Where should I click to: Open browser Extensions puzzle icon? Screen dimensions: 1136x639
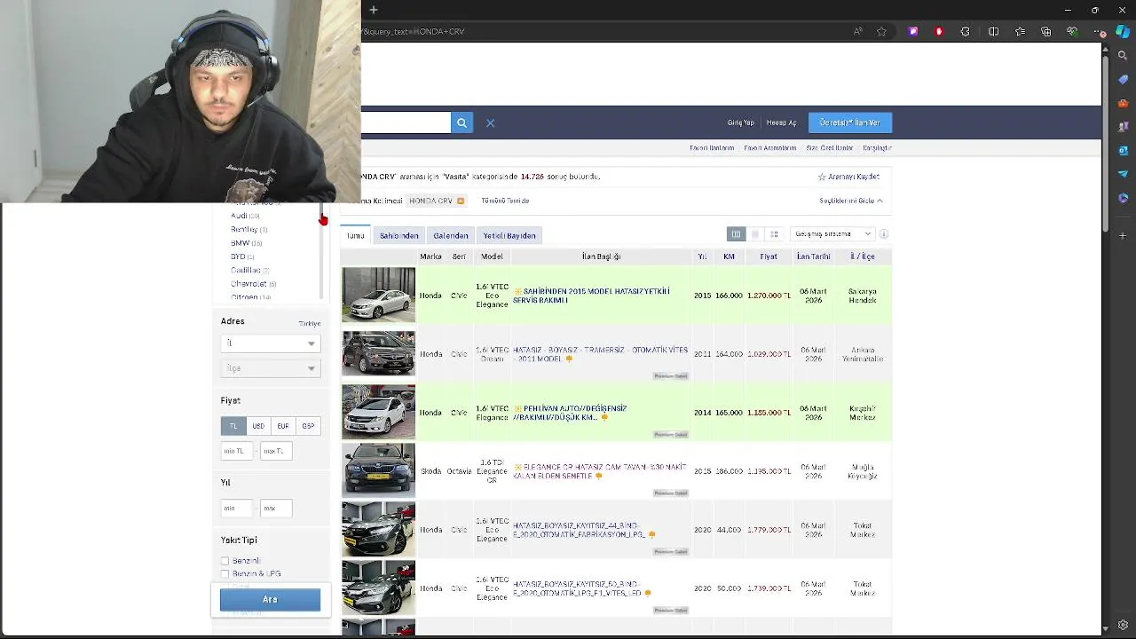pyautogui.click(x=966, y=31)
